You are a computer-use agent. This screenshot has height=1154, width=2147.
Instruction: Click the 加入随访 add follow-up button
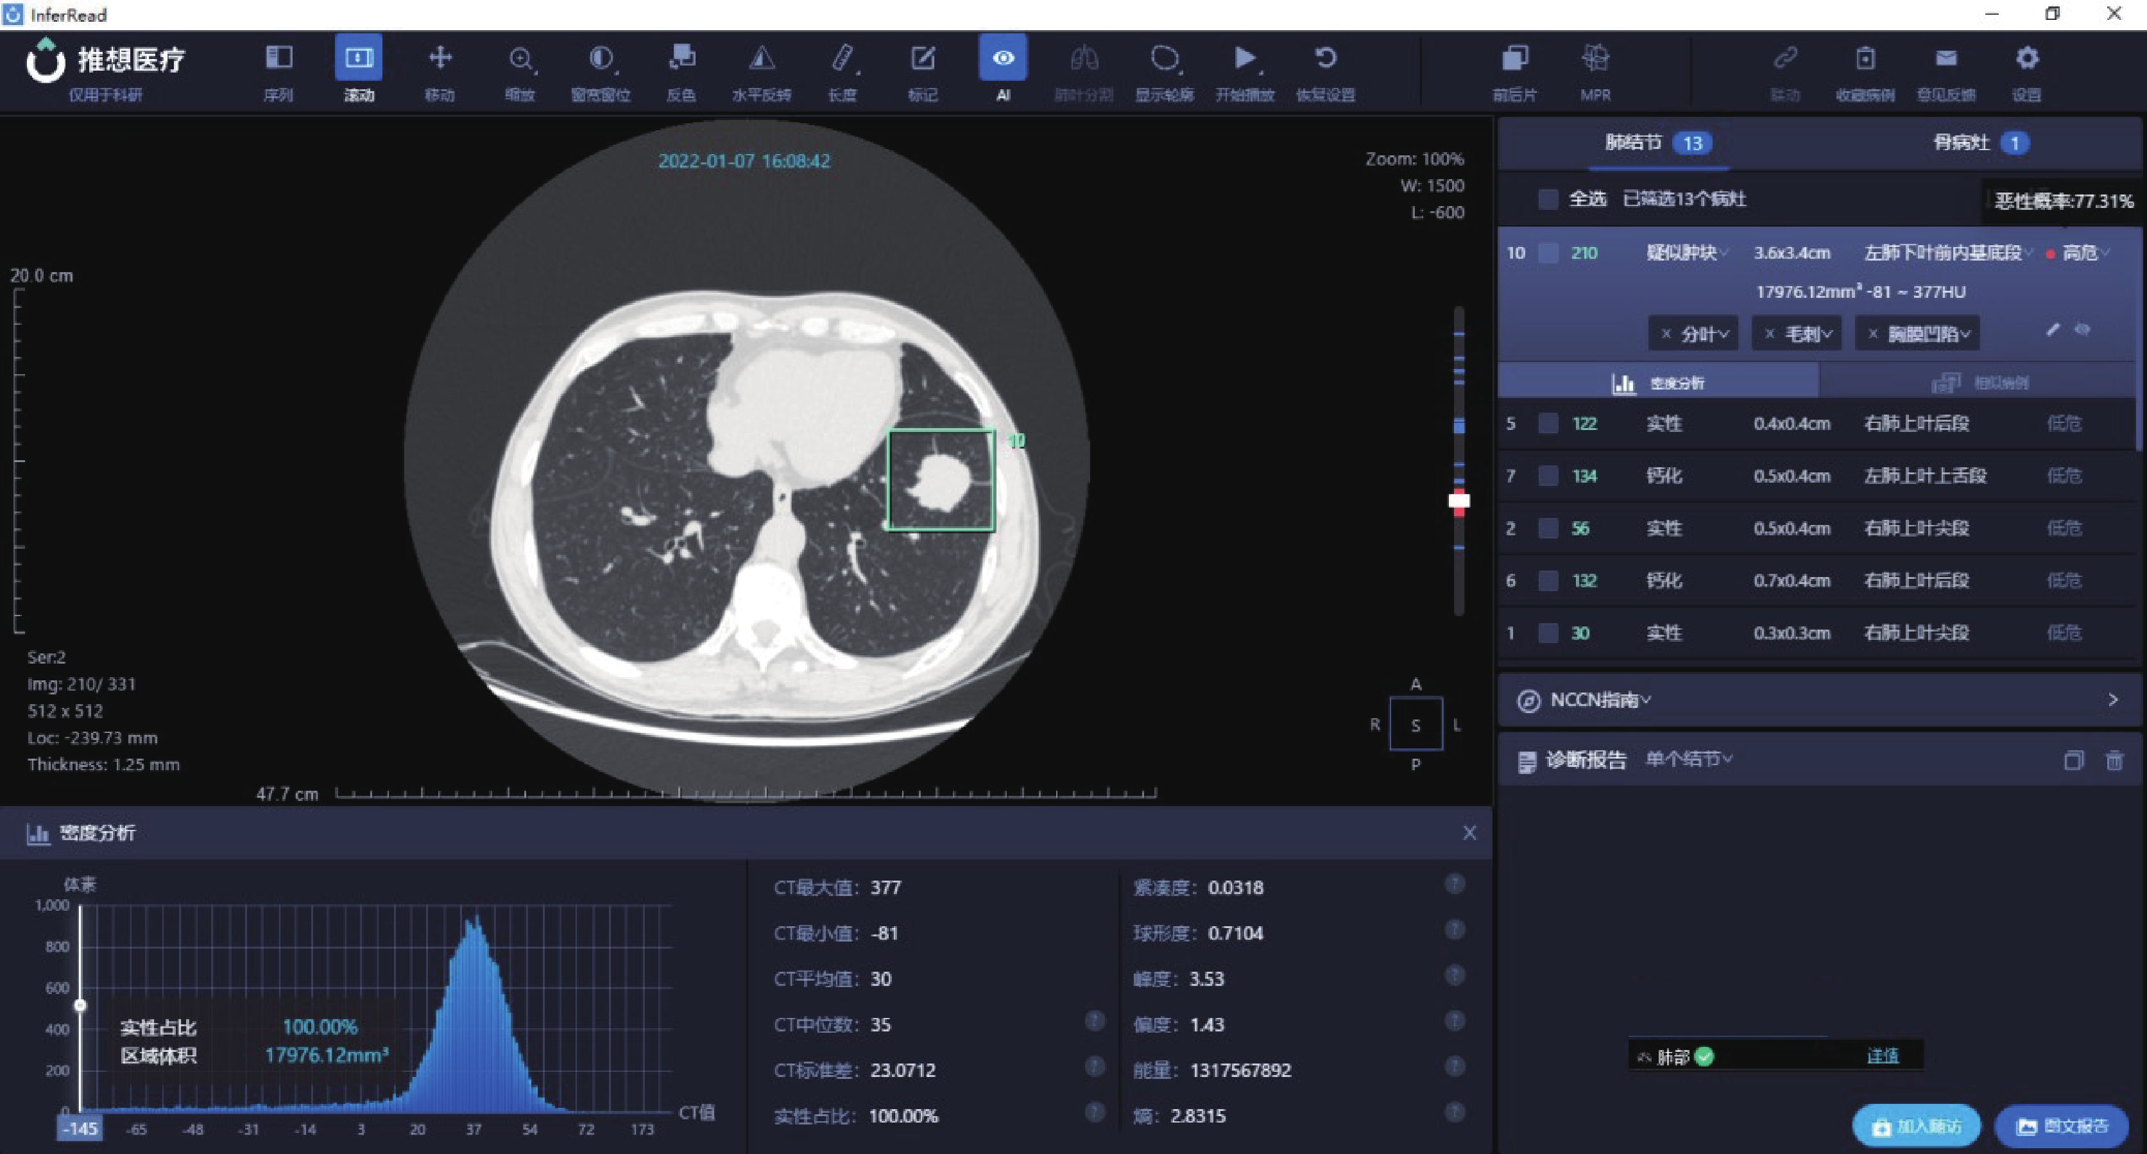click(1916, 1126)
